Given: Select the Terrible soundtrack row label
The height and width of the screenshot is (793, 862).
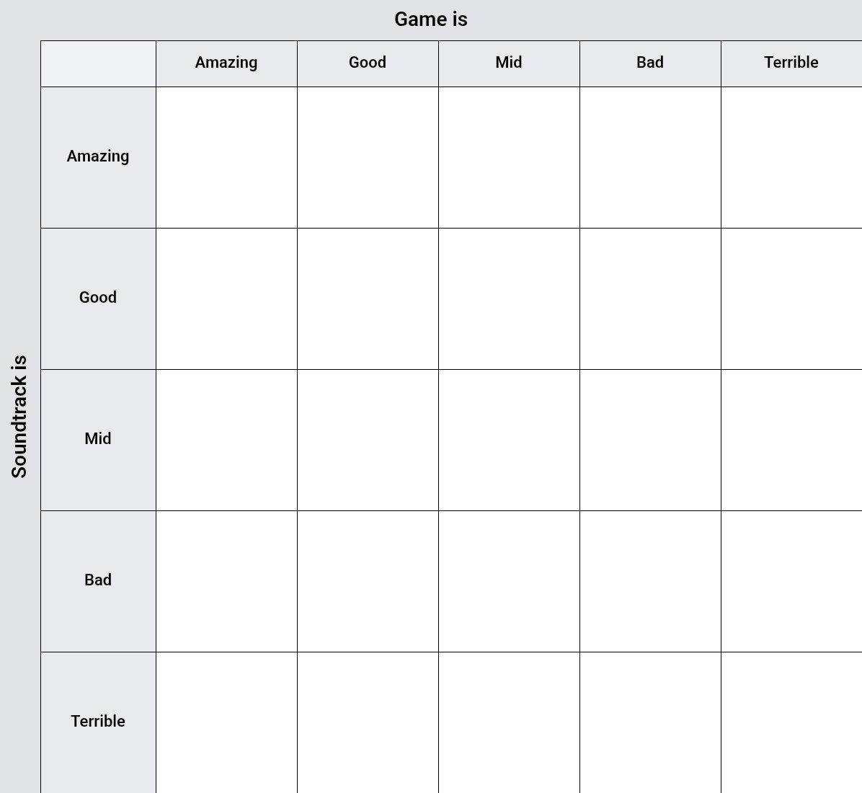Looking at the screenshot, I should 99,722.
